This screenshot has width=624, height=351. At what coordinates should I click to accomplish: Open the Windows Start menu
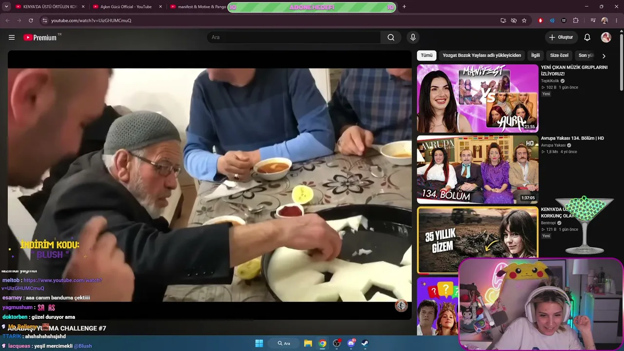pos(259,343)
